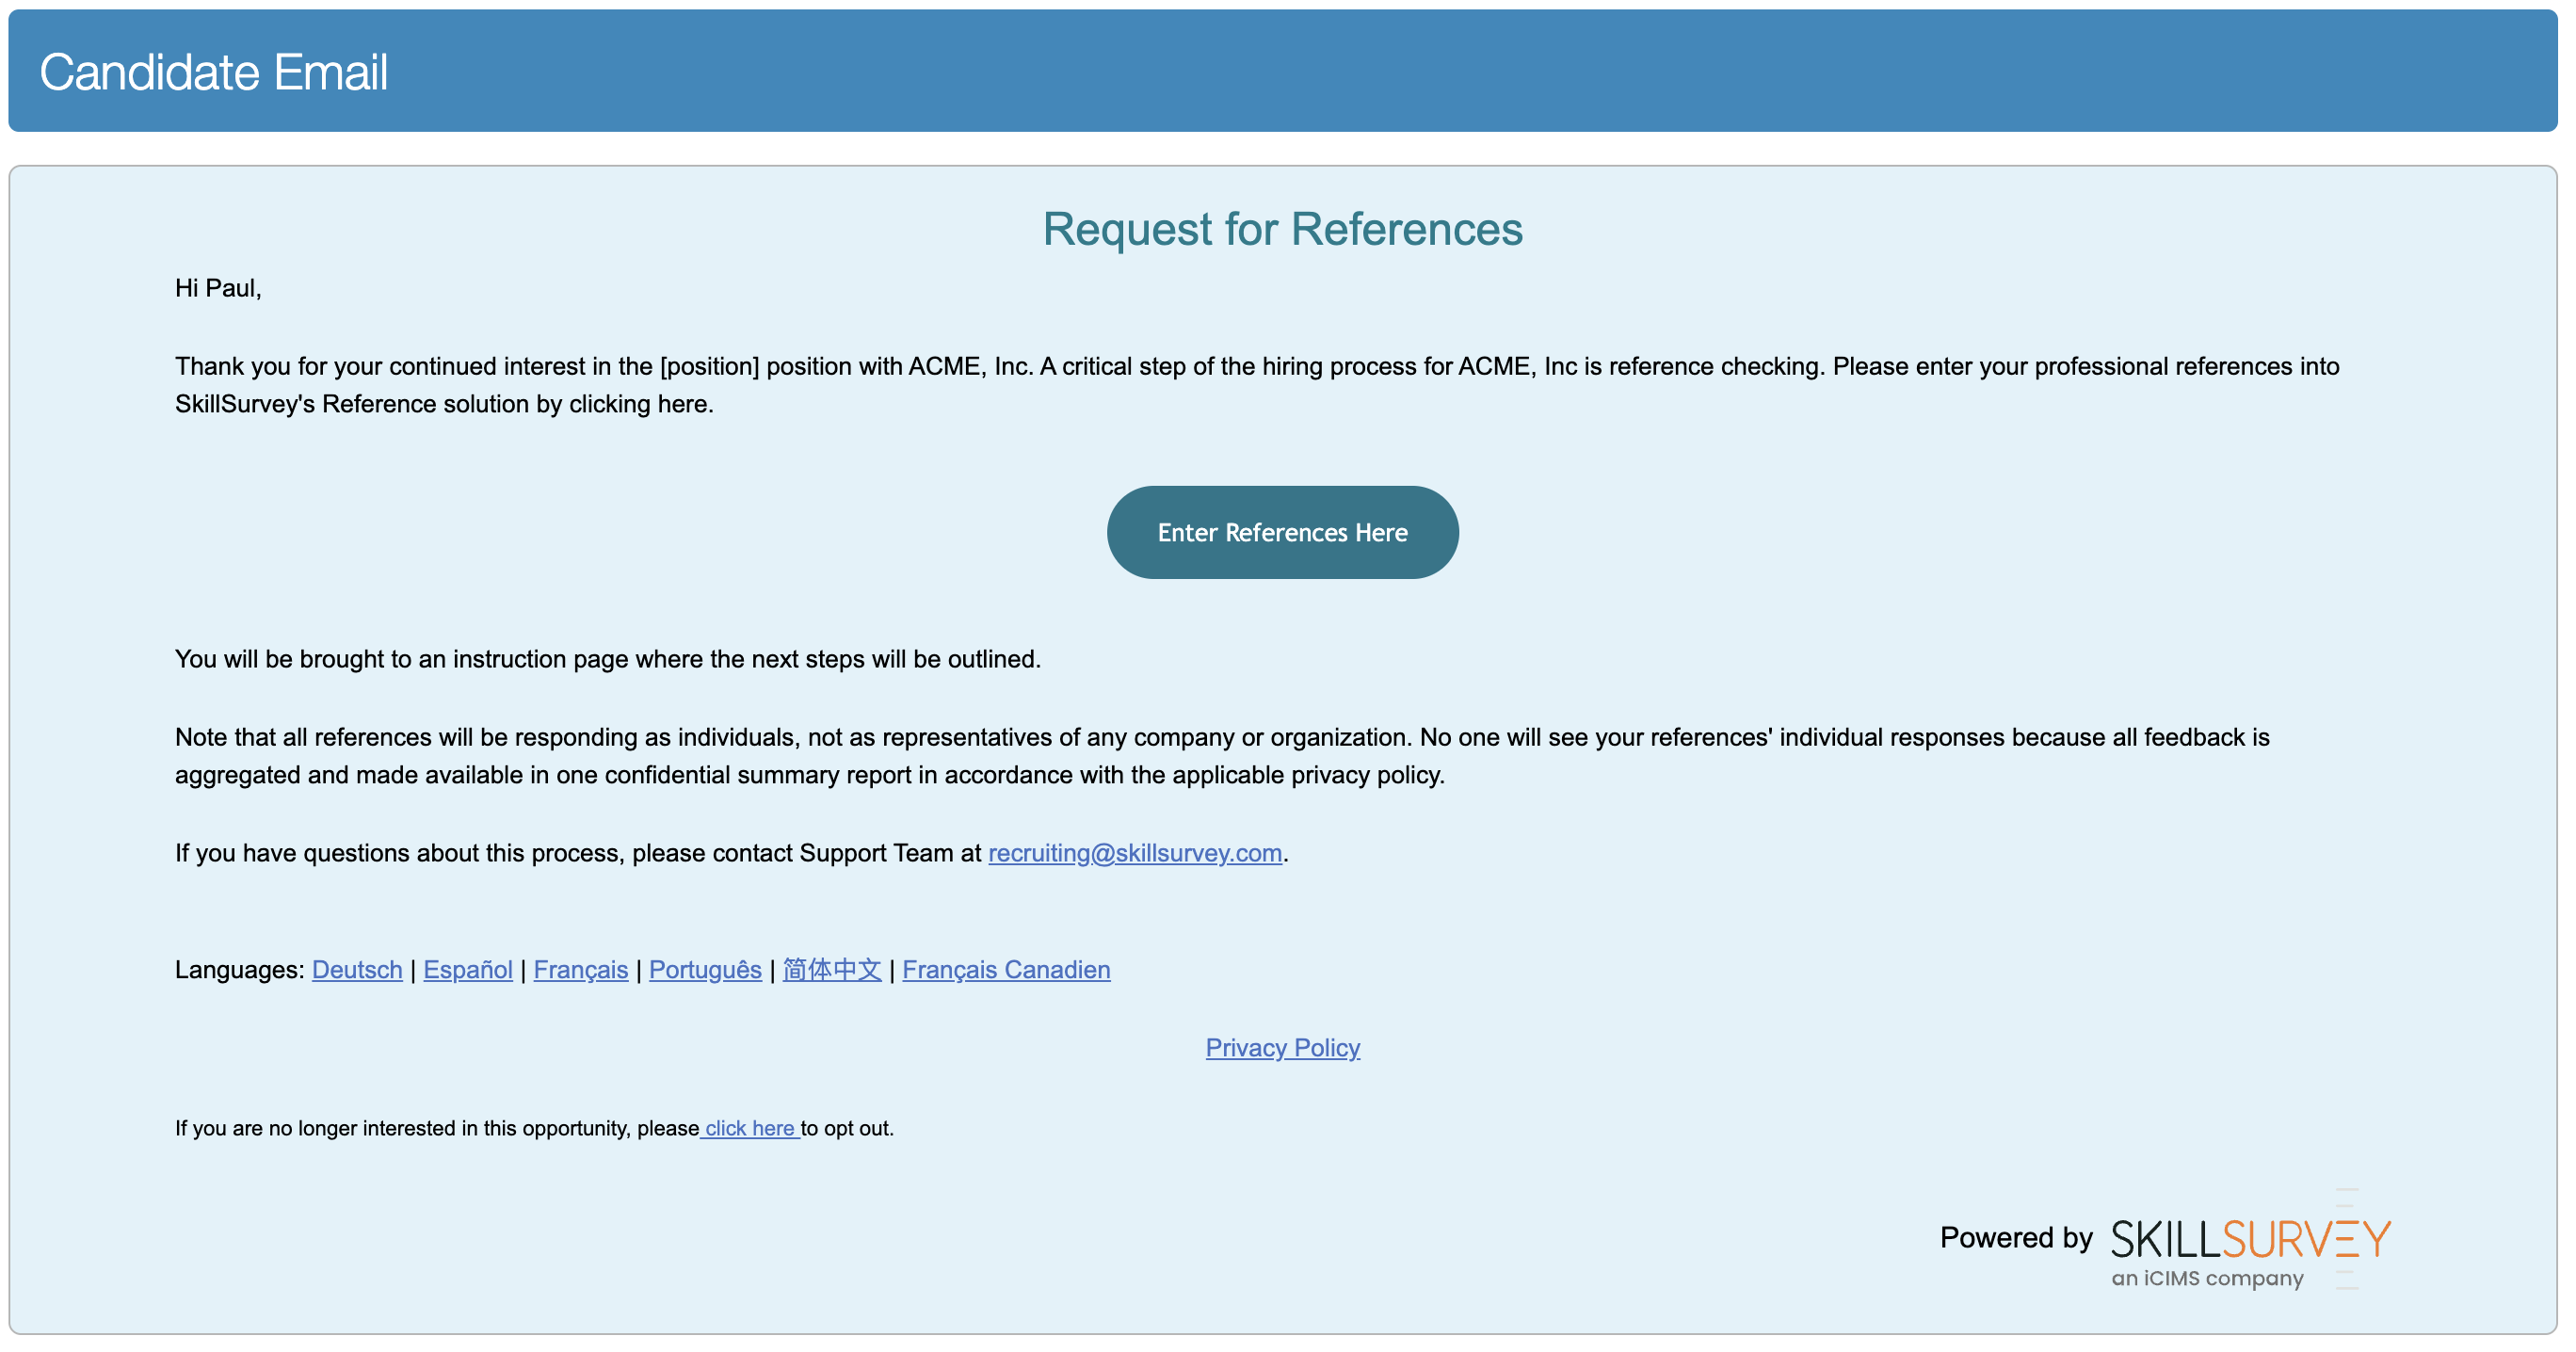This screenshot has width=2576, height=1352.
Task: Click the 'Languages:' label text
Action: 239,970
